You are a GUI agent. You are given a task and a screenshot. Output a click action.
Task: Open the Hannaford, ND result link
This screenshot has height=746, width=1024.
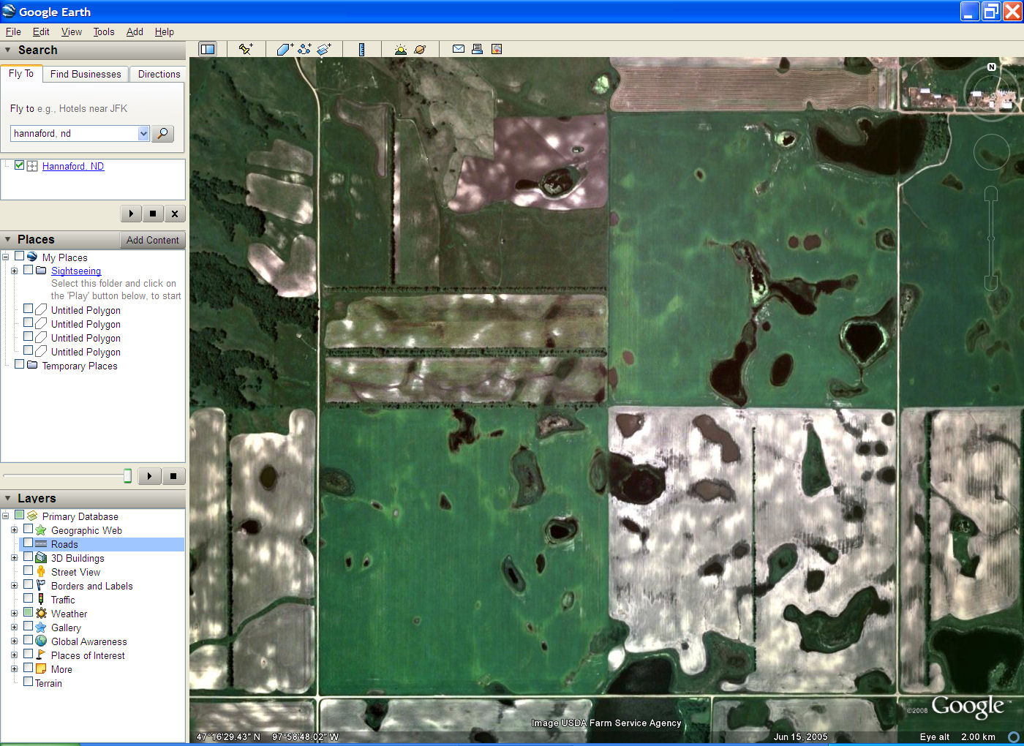pyautogui.click(x=73, y=166)
